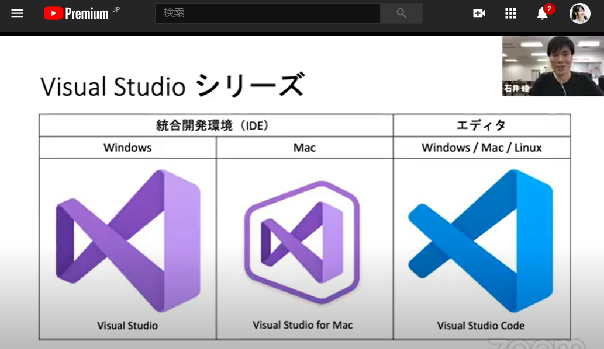Click the '統合開発環境 (IDE)' header cell
The image size is (604, 349).
(x=216, y=125)
